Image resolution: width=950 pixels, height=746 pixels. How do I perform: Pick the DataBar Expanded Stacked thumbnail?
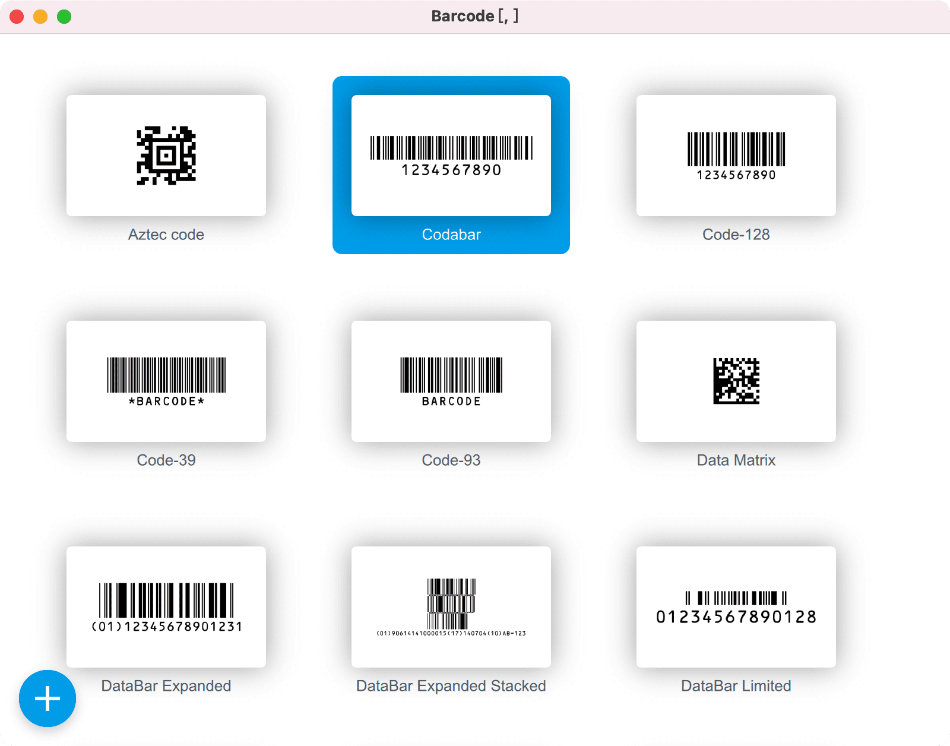[x=451, y=607]
